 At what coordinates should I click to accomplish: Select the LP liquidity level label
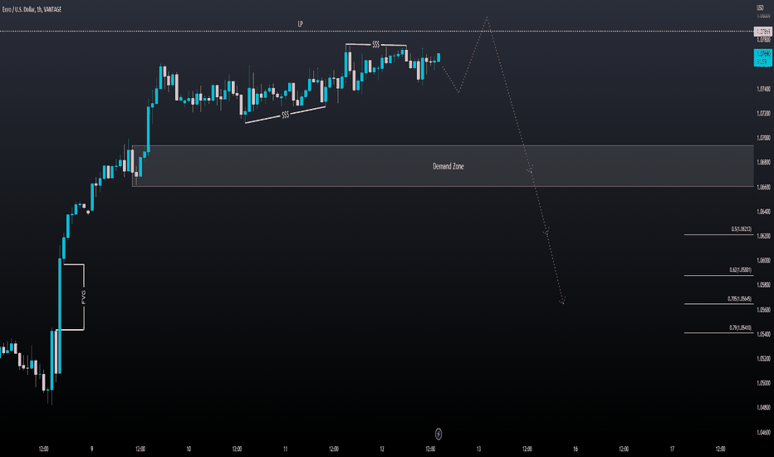tap(300, 24)
